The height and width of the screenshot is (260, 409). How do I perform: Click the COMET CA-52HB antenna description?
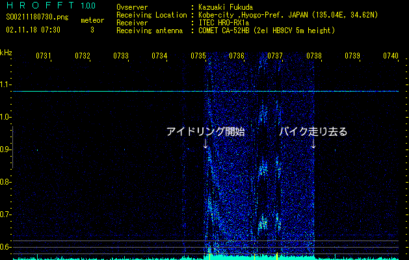(x=267, y=31)
